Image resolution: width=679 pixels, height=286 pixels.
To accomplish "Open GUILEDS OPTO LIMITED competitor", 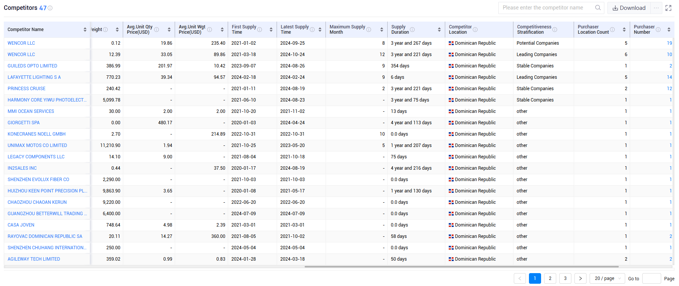I will 32,66.
